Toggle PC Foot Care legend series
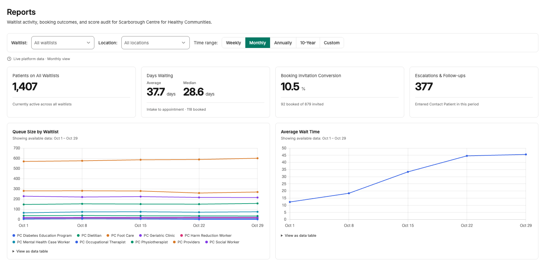 pos(120,235)
